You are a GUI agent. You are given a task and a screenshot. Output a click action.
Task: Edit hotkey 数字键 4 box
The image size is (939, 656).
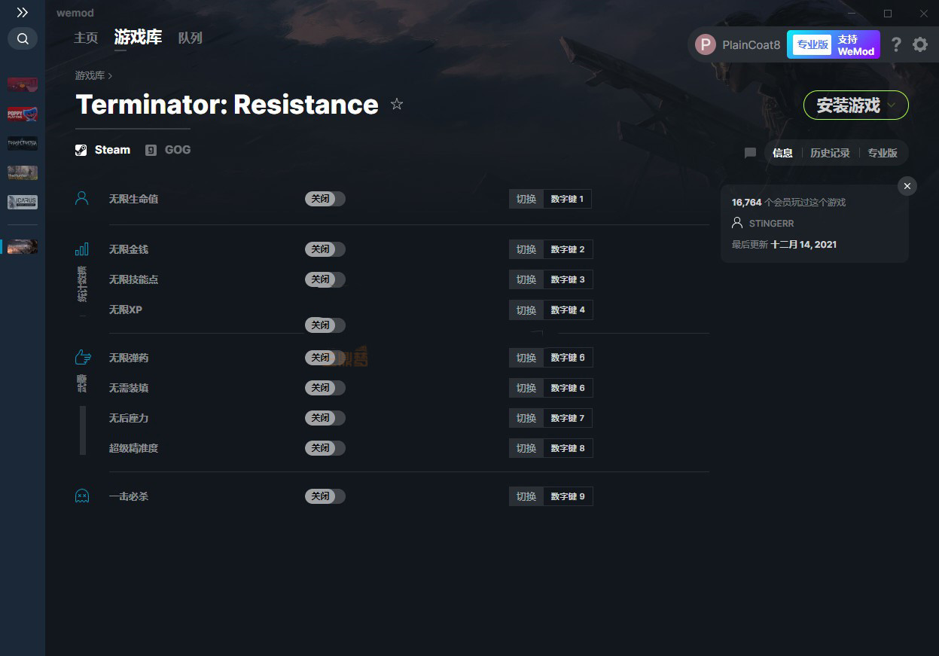click(568, 310)
